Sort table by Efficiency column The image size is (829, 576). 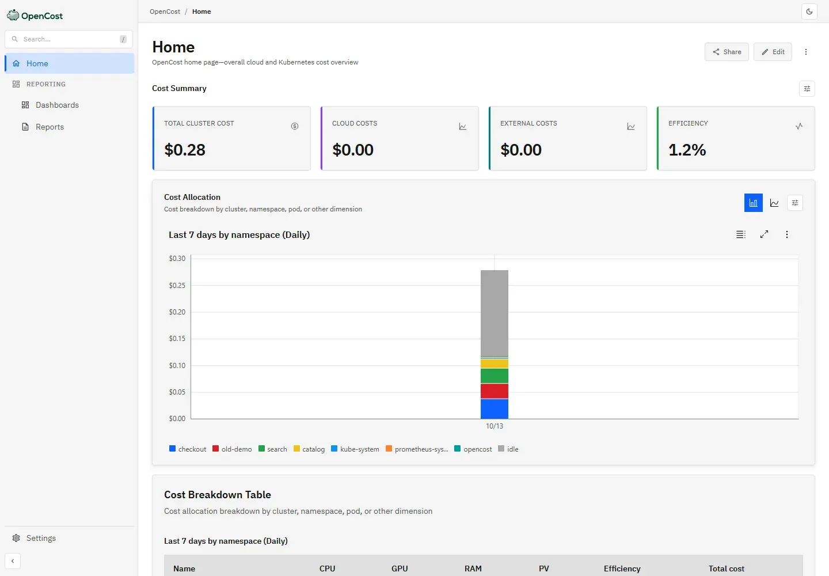622,569
